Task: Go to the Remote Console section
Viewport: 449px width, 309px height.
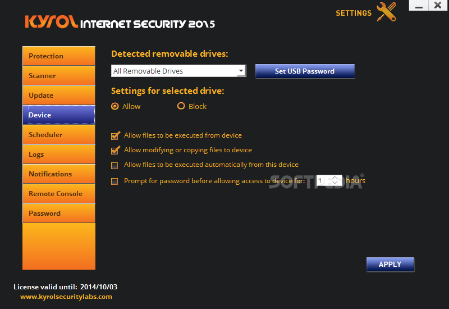Action: coord(59,194)
